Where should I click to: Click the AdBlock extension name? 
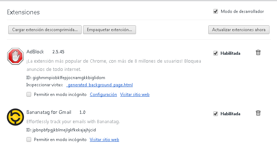click(x=35, y=52)
